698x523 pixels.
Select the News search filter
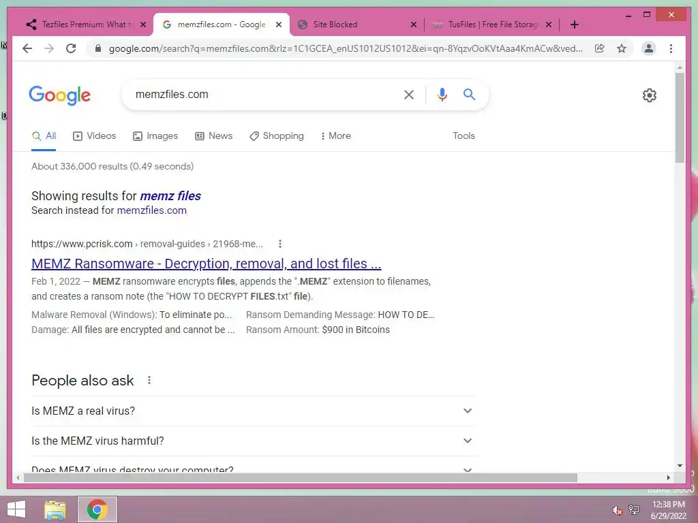(213, 136)
